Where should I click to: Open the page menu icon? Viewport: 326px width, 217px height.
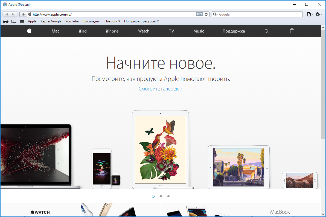pyautogui.click(x=310, y=14)
